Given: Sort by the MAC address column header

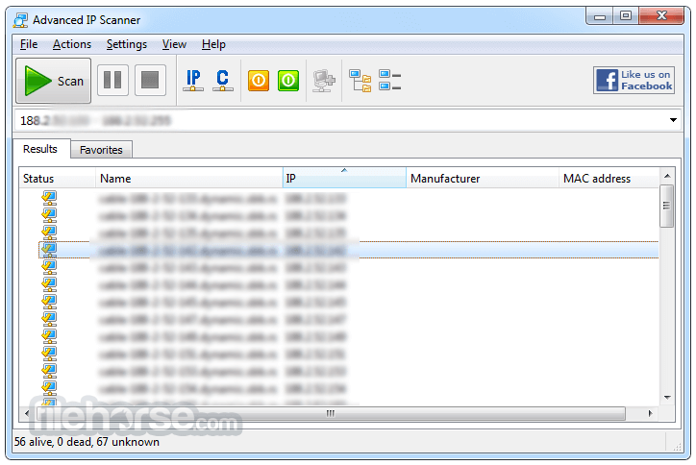Looking at the screenshot, I should (x=609, y=179).
